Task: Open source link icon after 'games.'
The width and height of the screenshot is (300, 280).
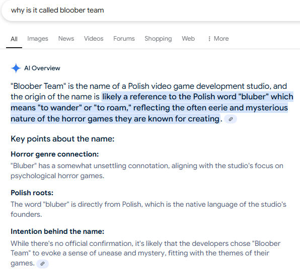Action: tap(42, 264)
